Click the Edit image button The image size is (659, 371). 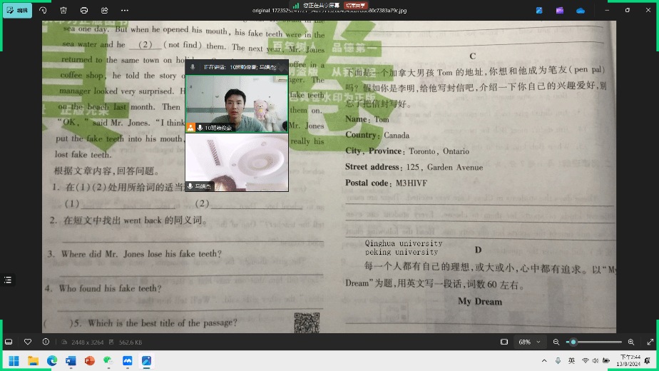(x=17, y=11)
